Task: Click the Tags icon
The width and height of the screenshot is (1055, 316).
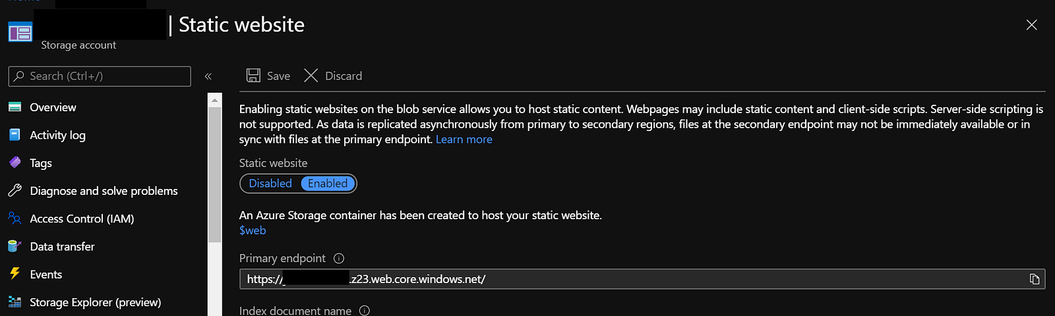Action: click(15, 163)
